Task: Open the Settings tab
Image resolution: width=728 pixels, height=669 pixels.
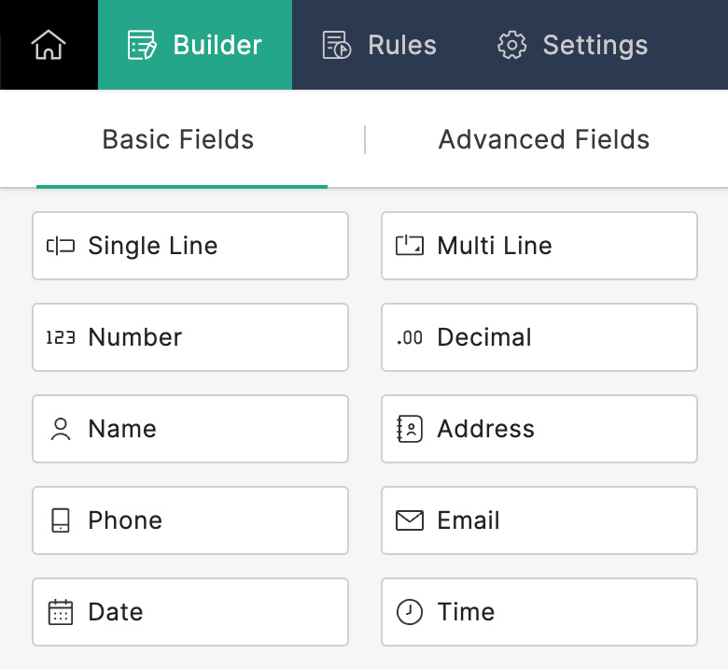Action: coord(572,45)
